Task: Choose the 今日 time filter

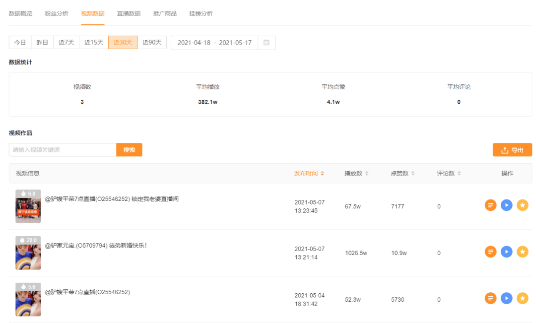Action: coord(20,43)
